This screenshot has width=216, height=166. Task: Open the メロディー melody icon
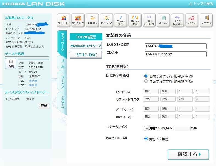pos(192,20)
